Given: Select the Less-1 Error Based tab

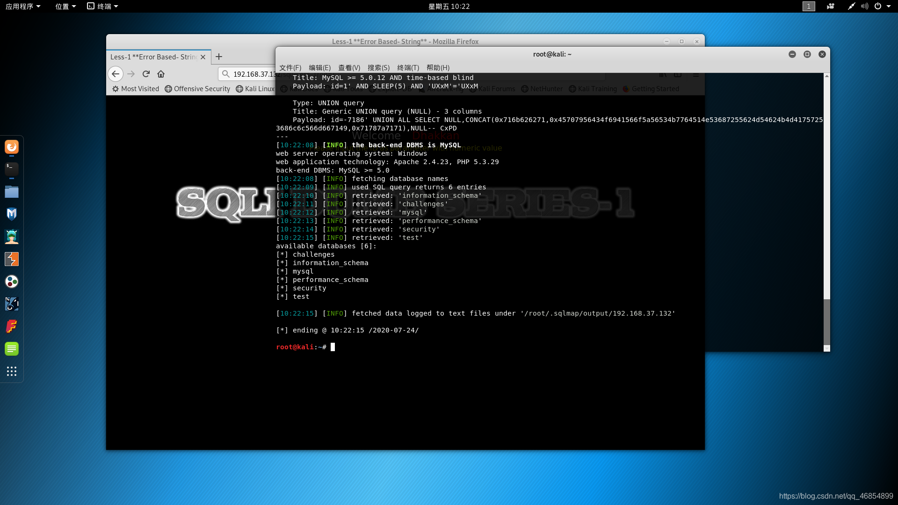Looking at the screenshot, I should click(x=153, y=57).
